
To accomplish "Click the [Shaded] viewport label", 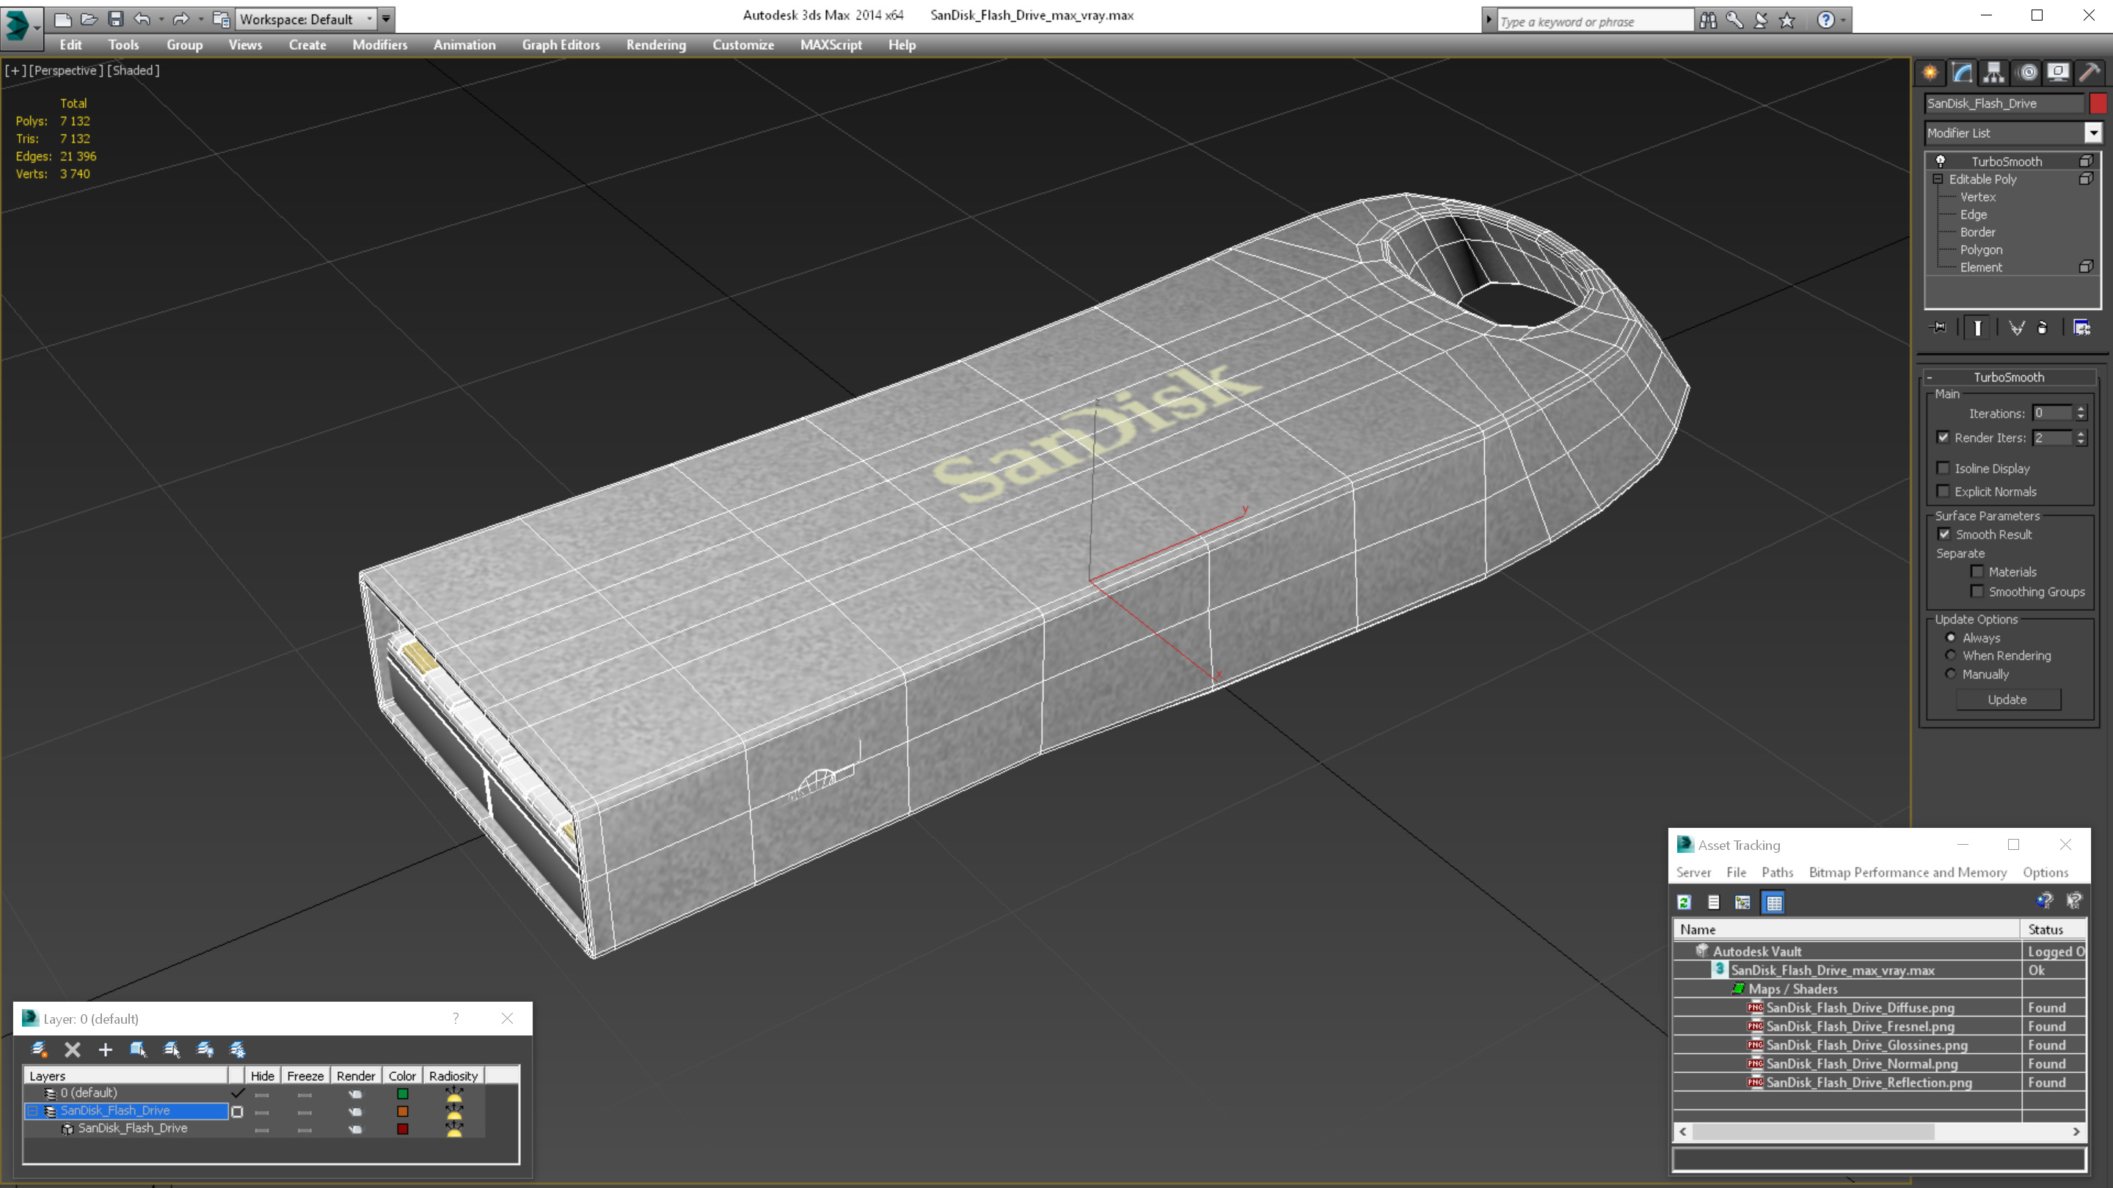I will tap(133, 70).
